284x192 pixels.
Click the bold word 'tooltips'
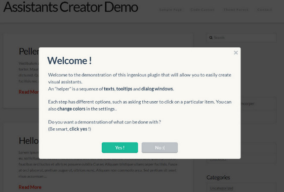pyautogui.click(x=124, y=89)
